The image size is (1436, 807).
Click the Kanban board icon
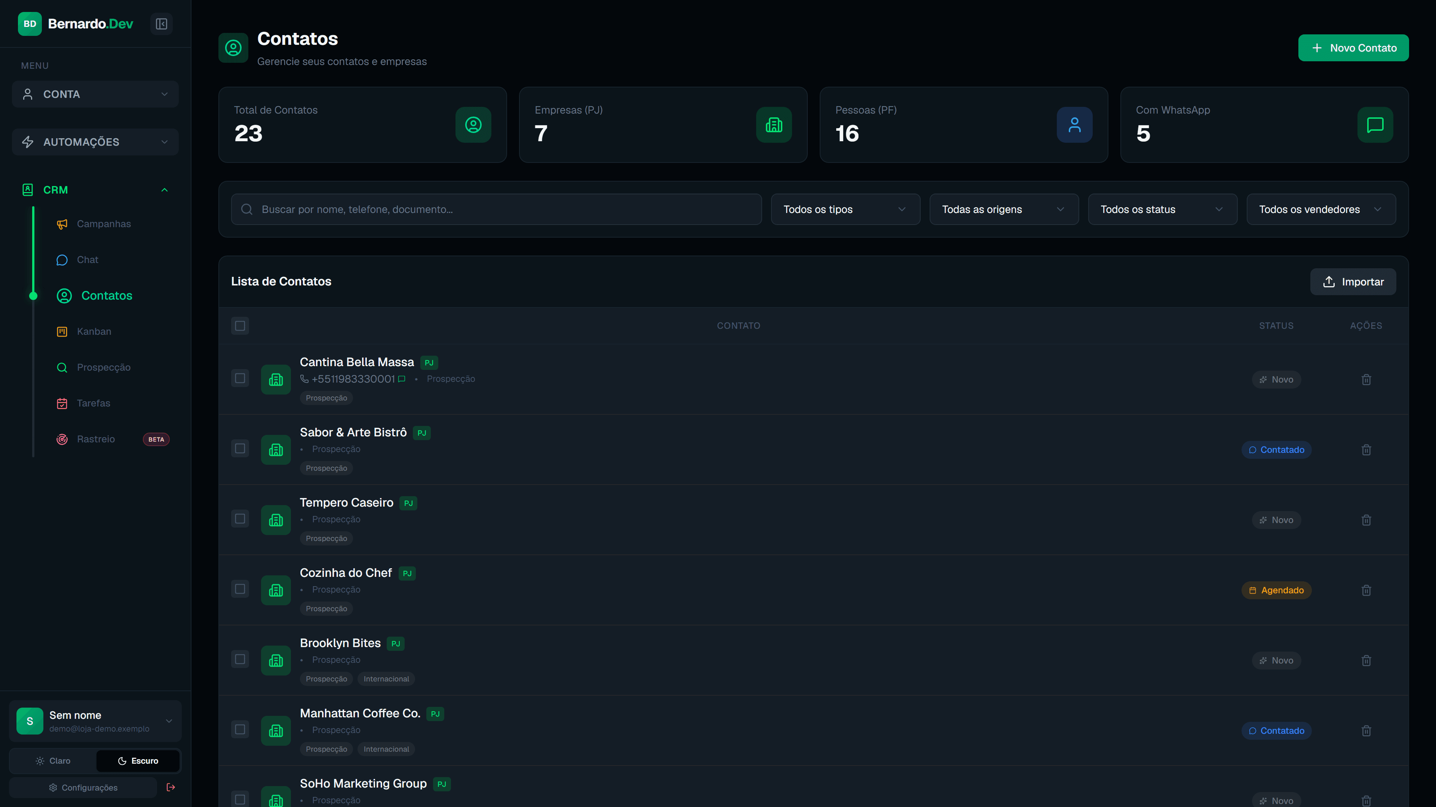pos(62,331)
